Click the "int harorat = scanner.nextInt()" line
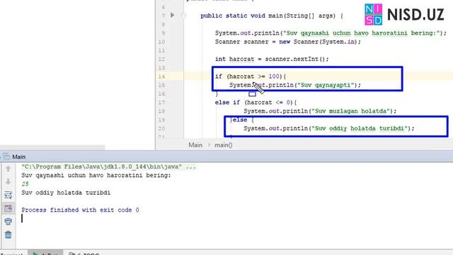Viewport: 453px width, 255px height. [x=272, y=59]
